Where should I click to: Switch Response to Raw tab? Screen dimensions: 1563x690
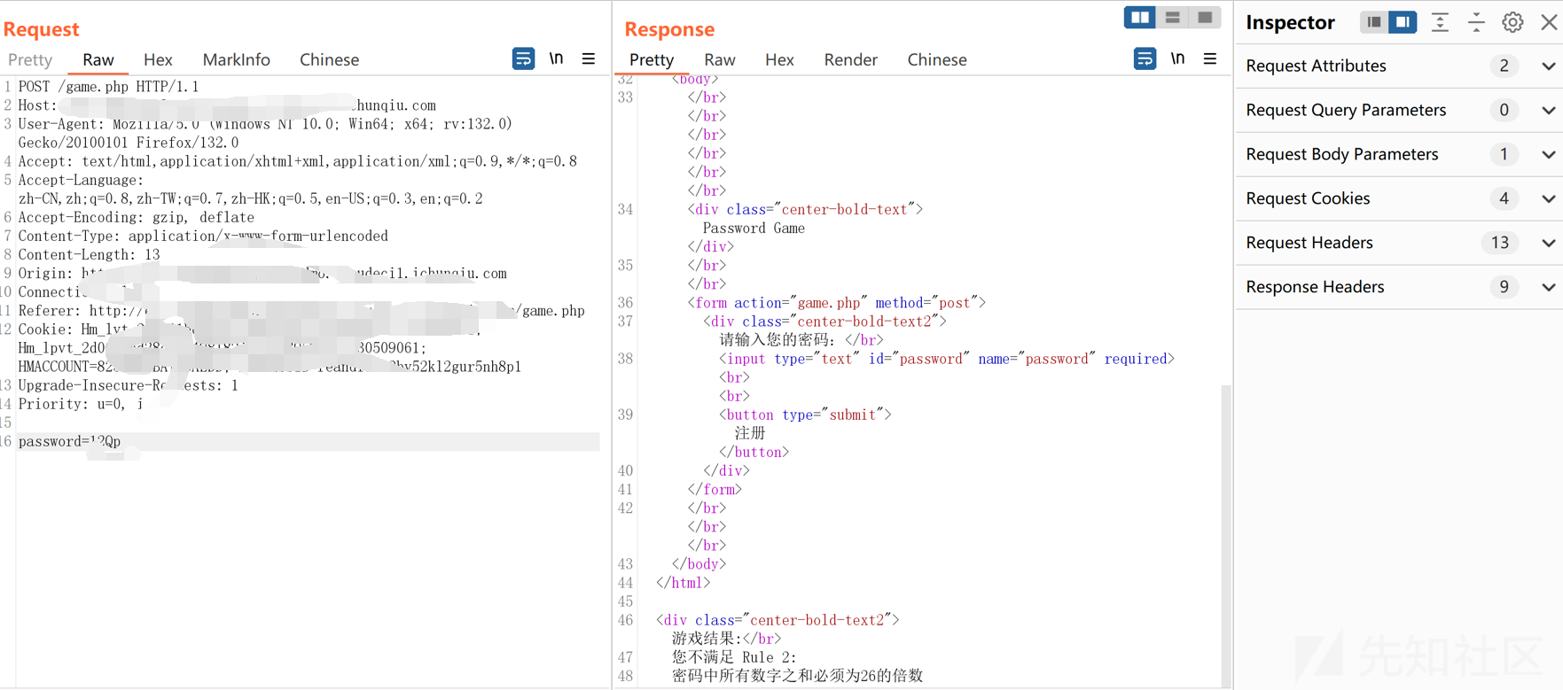coord(720,59)
